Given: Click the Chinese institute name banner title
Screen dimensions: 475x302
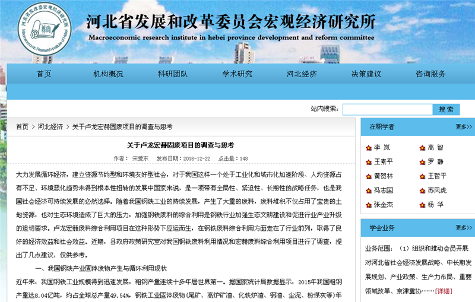Looking at the screenshot, I should pos(231,21).
